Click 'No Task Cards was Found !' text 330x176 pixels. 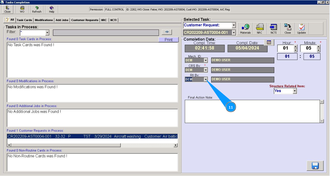[x=31, y=45]
